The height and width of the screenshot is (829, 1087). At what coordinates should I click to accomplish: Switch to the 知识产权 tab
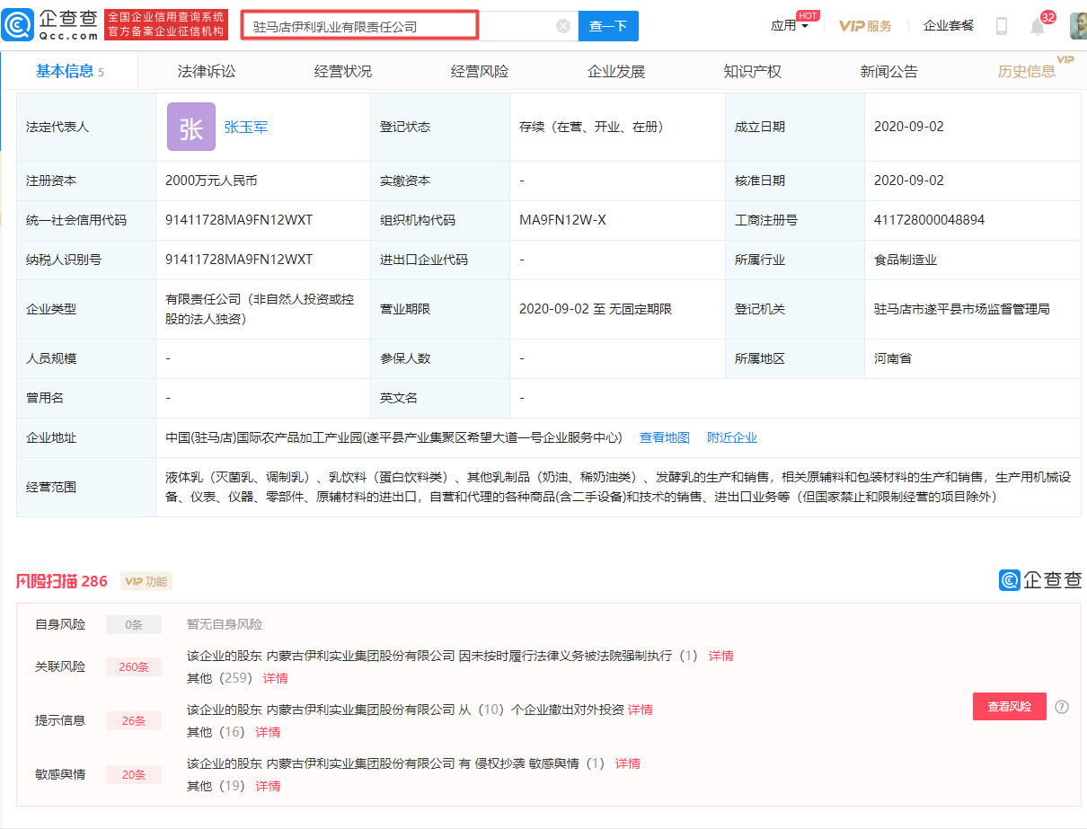[x=753, y=72]
